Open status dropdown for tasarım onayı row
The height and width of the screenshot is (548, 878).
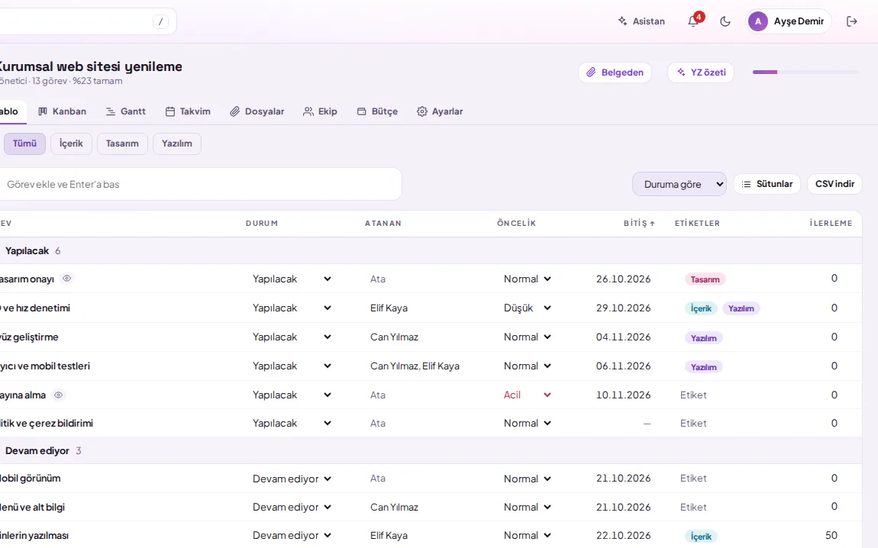tap(291, 279)
